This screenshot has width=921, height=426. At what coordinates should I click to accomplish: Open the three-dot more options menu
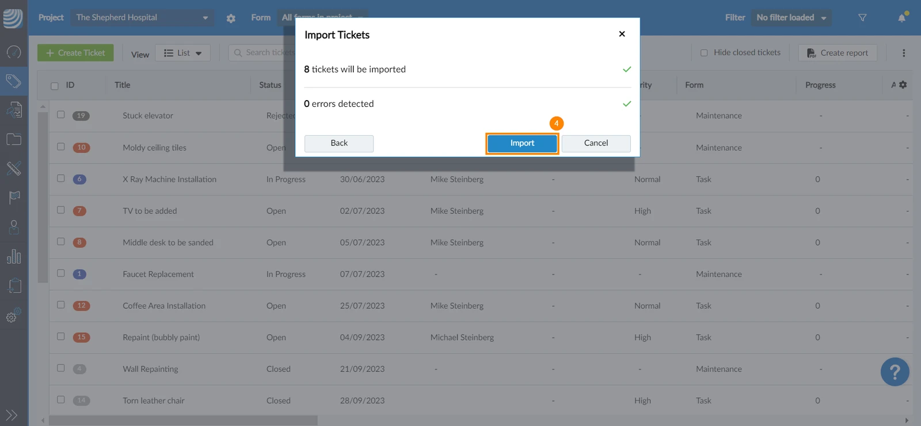904,53
